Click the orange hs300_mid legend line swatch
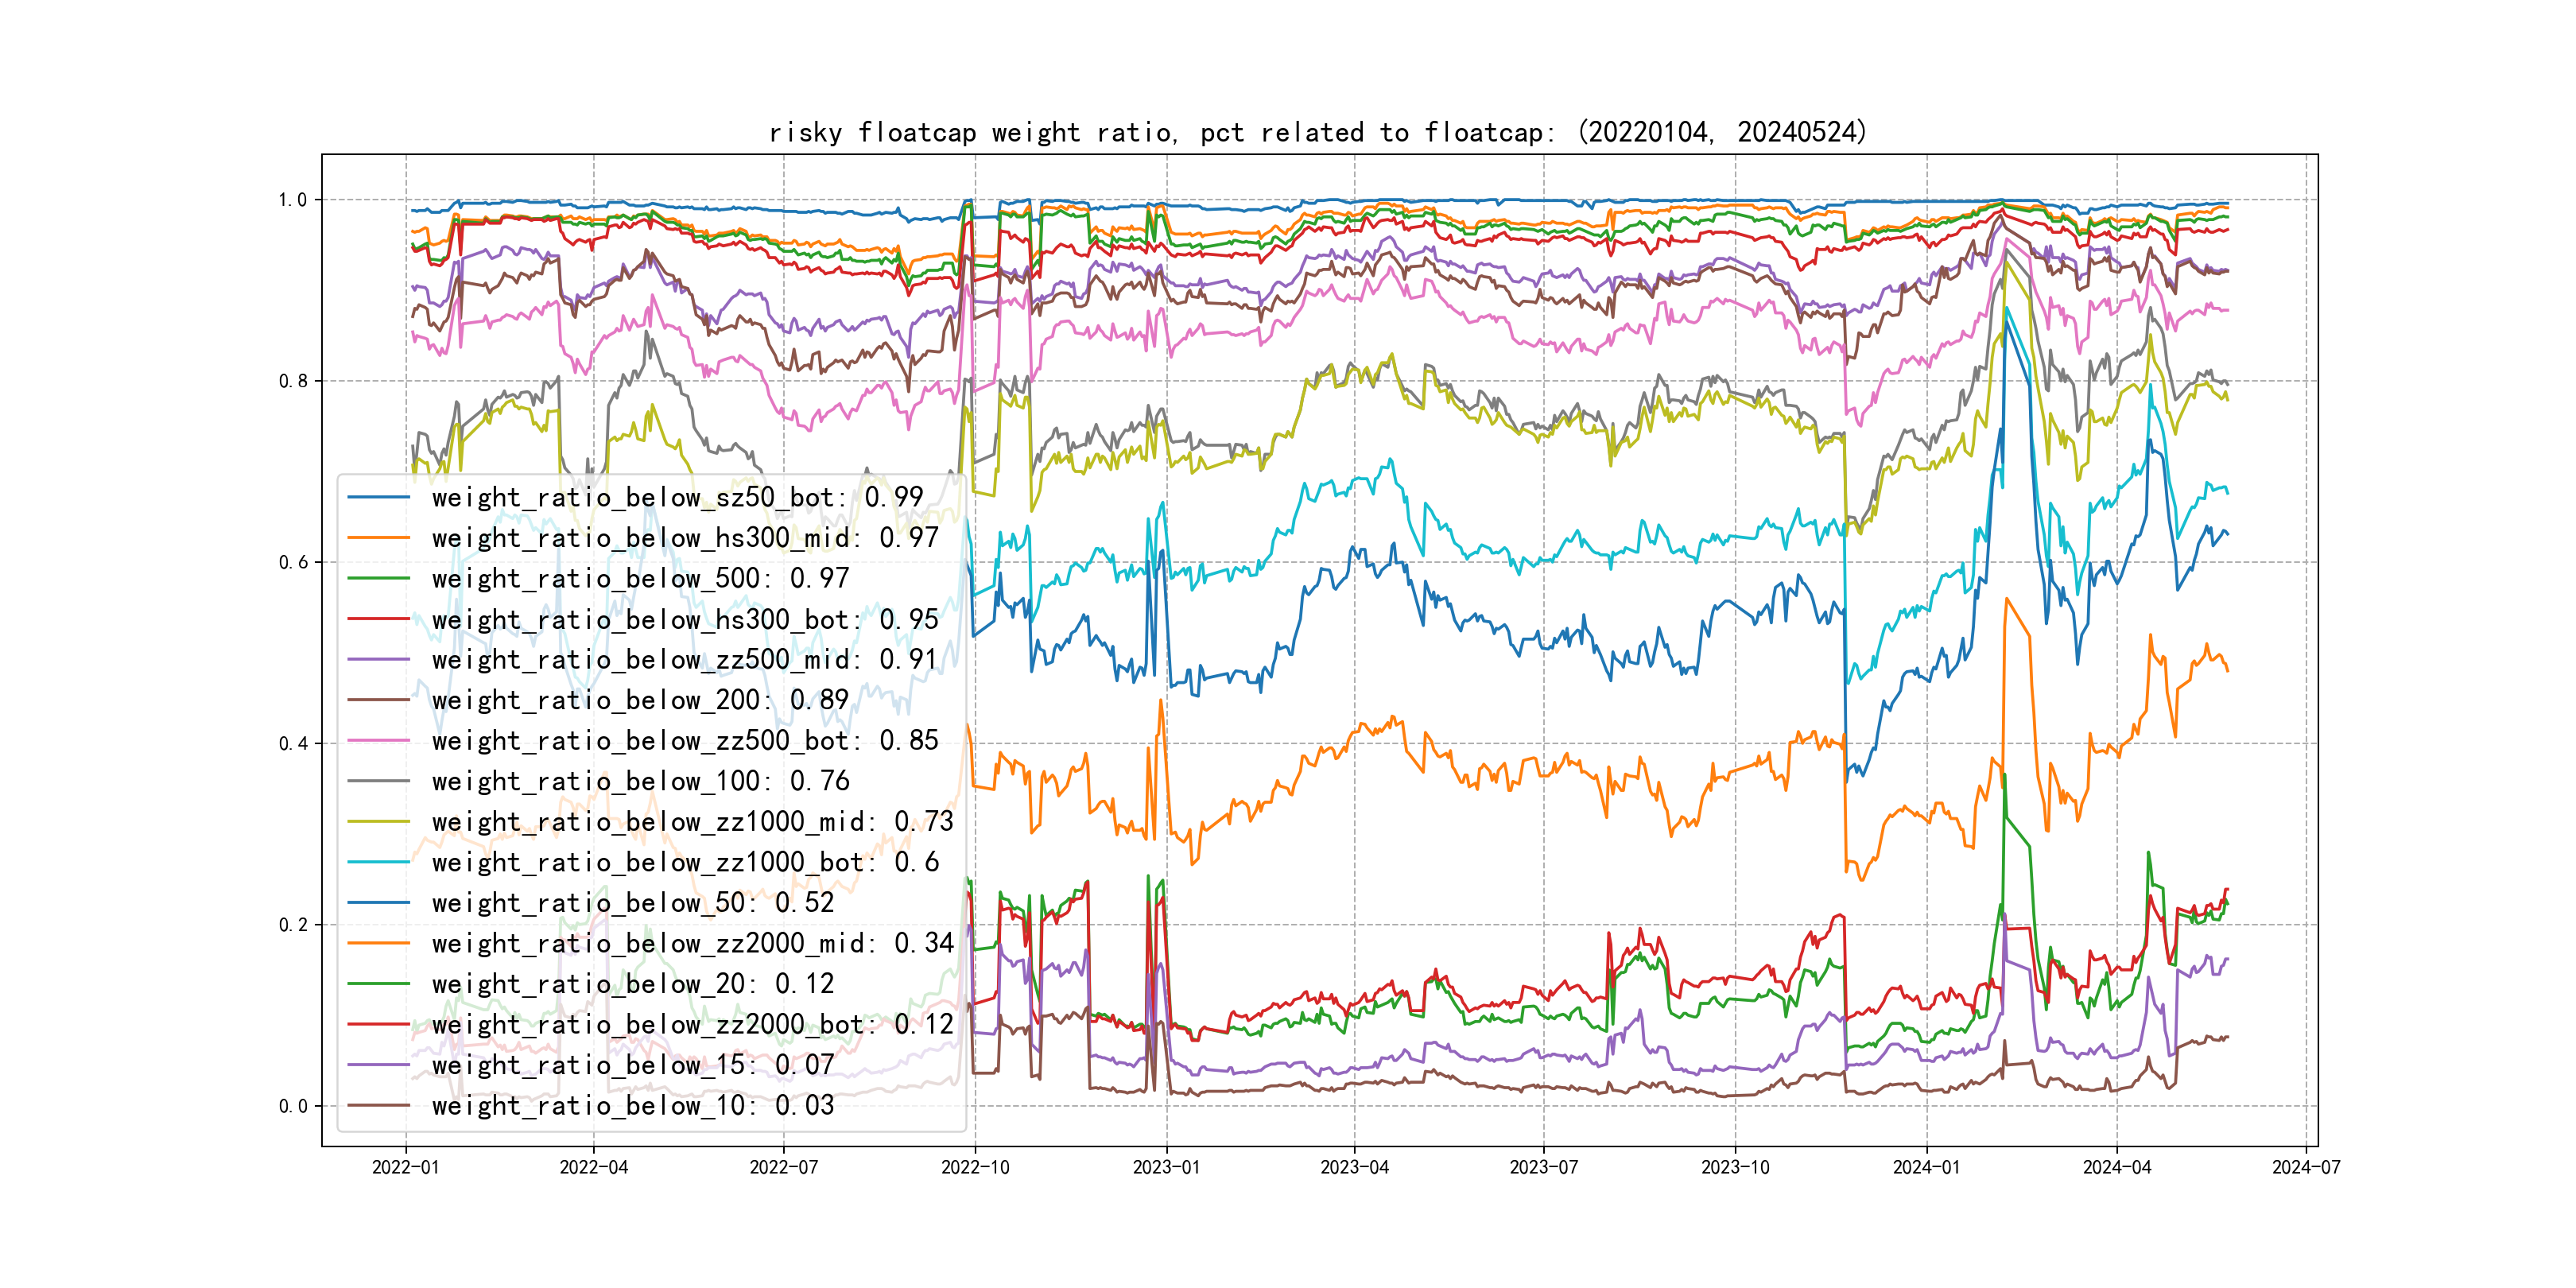The height and width of the screenshot is (1288, 2576). click(x=378, y=538)
